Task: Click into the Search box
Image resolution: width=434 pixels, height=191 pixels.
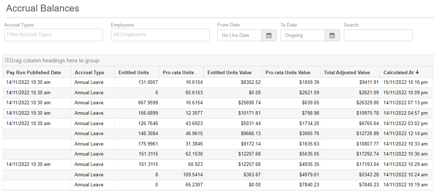Action: [x=378, y=35]
